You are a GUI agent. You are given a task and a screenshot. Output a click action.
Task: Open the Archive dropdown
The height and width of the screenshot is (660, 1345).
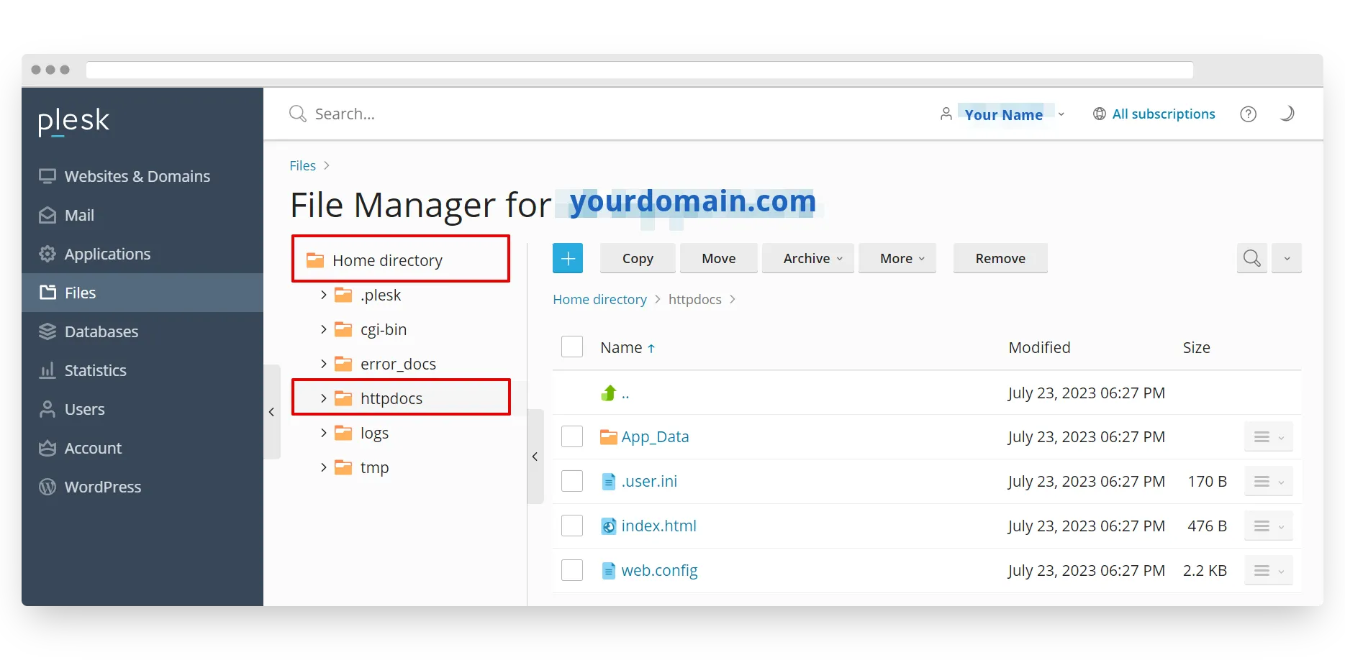point(808,258)
